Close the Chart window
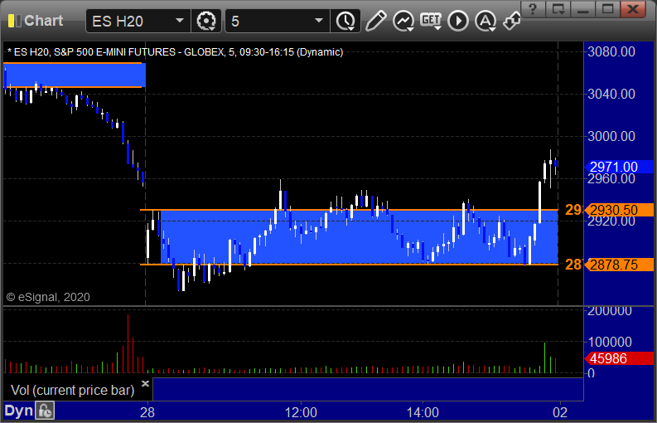This screenshot has width=657, height=423. pyautogui.click(x=633, y=9)
